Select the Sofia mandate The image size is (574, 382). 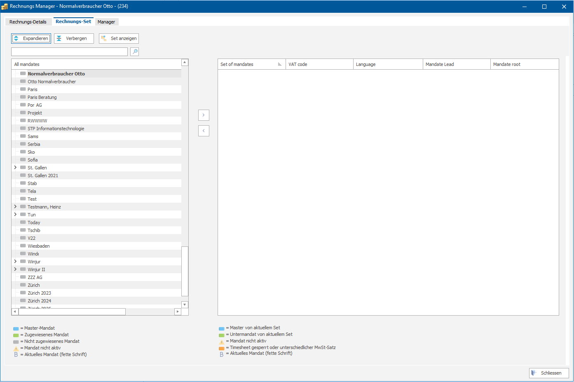click(96, 160)
